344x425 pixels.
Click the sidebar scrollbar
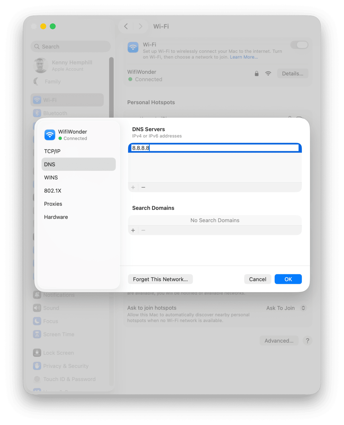pyautogui.click(x=111, y=88)
